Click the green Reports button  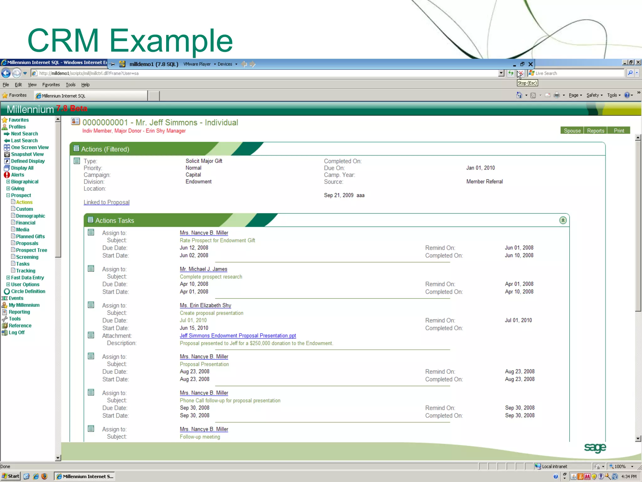596,131
